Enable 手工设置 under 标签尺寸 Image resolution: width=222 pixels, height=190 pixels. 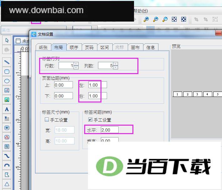(47, 120)
